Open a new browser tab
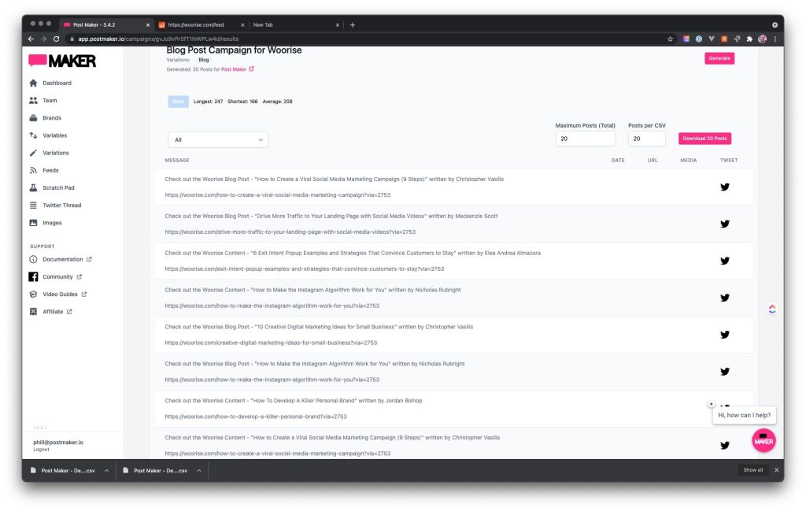 coord(353,24)
